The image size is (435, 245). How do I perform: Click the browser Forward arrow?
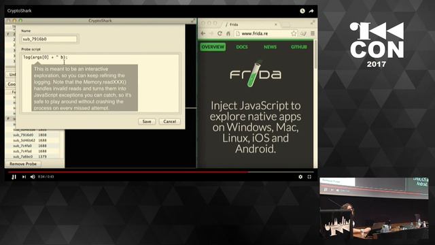pos(211,33)
